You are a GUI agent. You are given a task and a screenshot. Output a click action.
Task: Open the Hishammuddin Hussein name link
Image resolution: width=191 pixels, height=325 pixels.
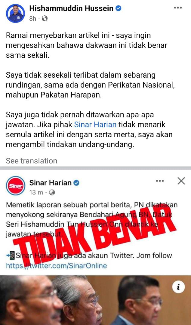[x=72, y=8]
